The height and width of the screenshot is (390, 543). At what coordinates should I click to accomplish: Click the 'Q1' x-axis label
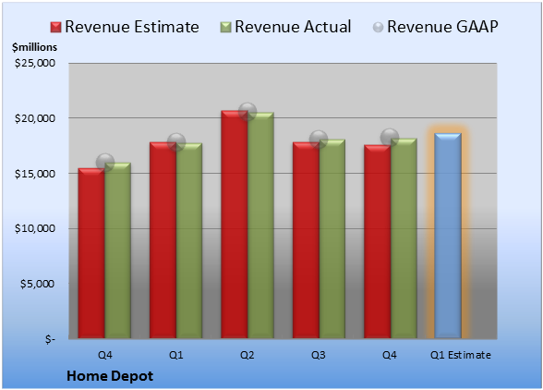(x=175, y=355)
